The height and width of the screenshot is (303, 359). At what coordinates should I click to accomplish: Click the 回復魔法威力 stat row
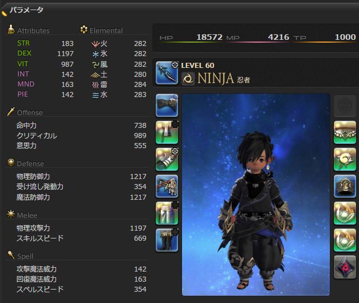click(81, 279)
